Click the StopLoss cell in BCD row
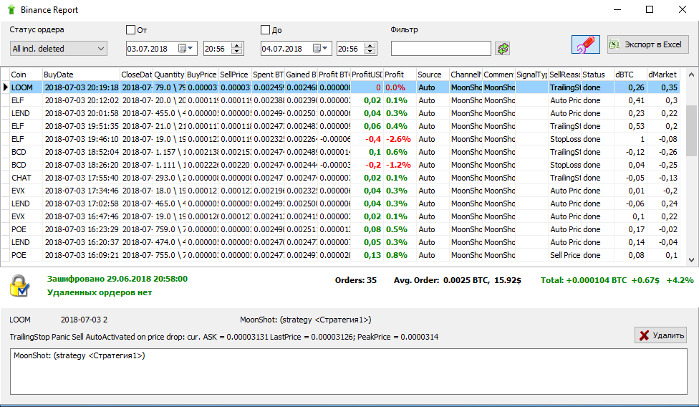699x407 pixels. (x=565, y=165)
